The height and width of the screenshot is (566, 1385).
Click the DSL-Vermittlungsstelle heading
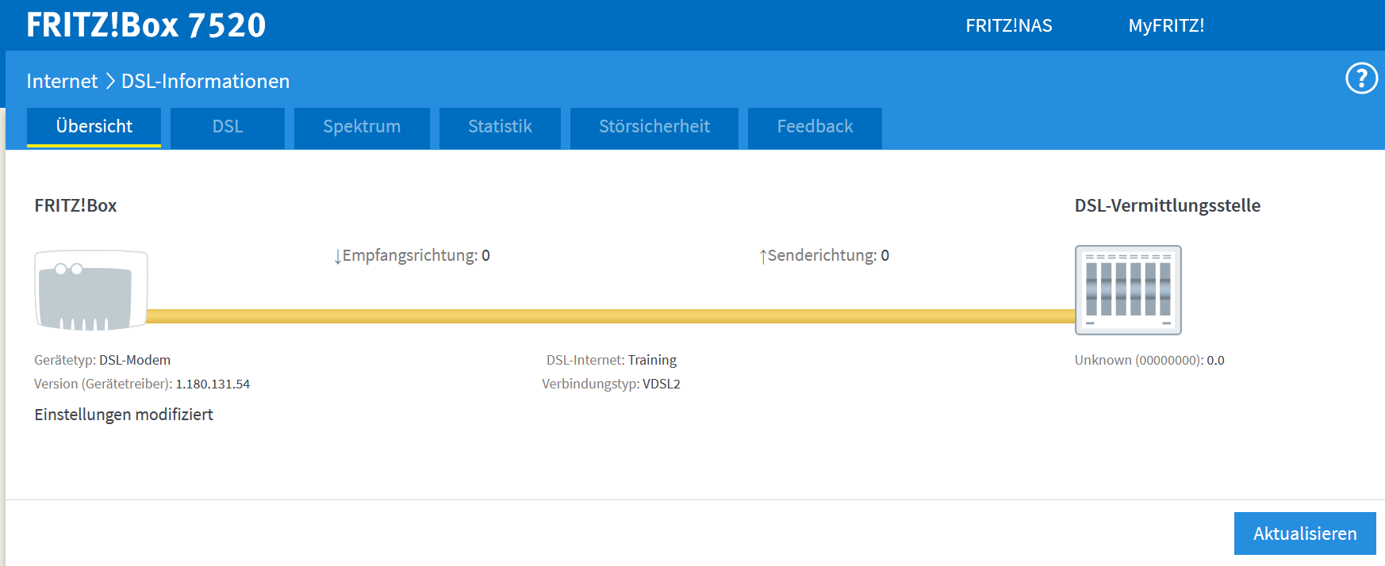coord(1167,205)
